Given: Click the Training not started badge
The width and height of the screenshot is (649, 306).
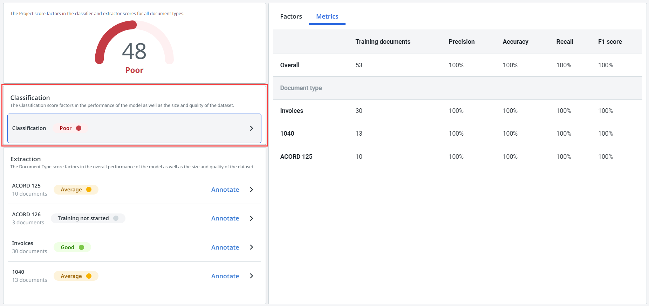Looking at the screenshot, I should point(88,218).
